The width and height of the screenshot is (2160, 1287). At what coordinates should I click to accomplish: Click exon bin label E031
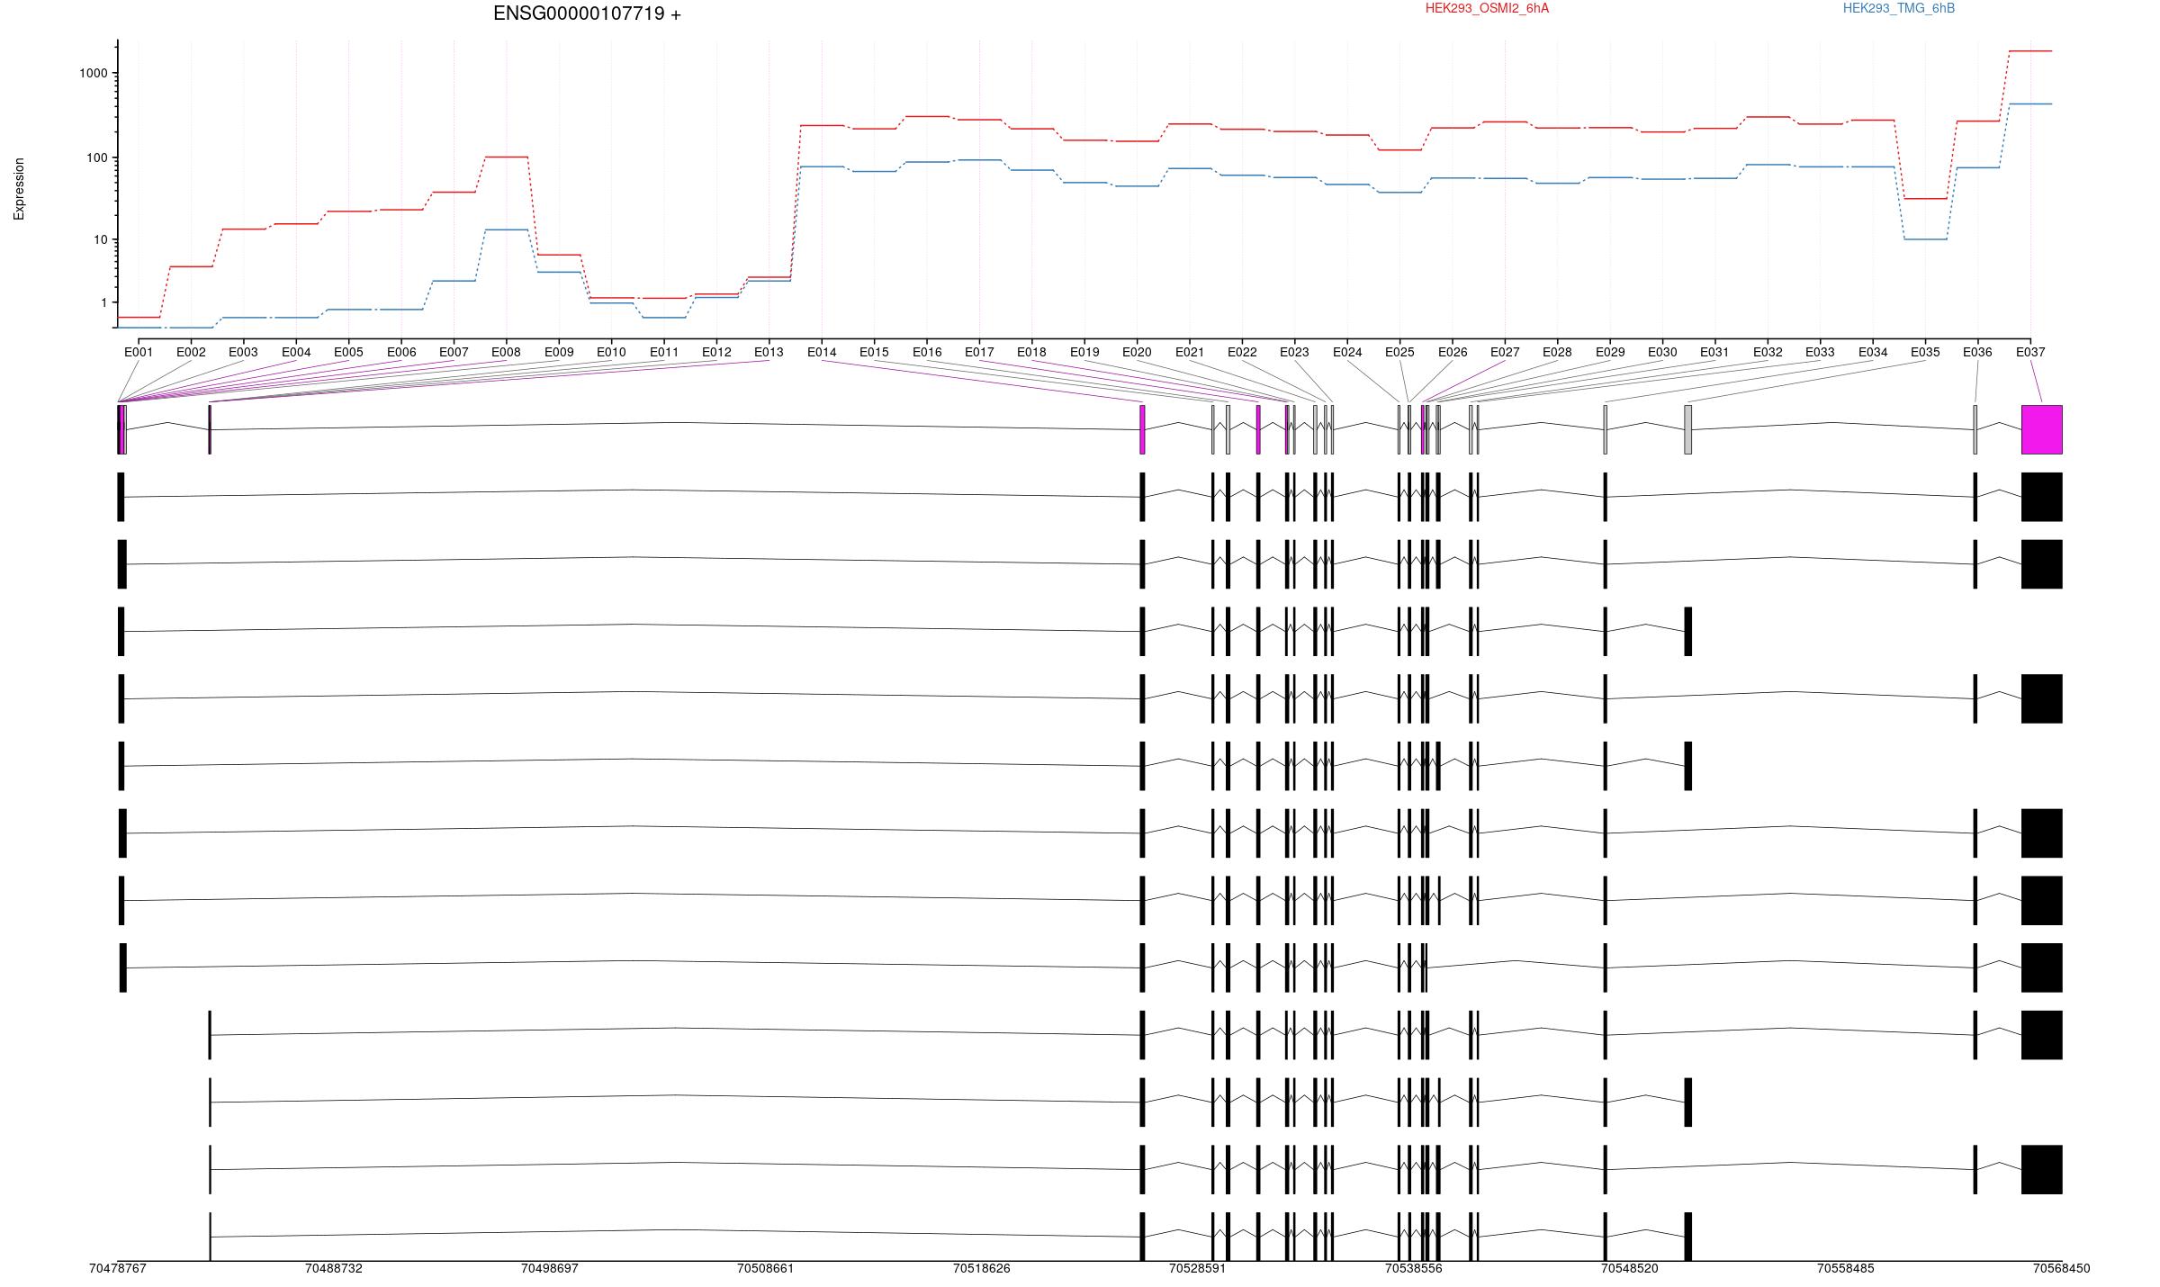(1714, 352)
